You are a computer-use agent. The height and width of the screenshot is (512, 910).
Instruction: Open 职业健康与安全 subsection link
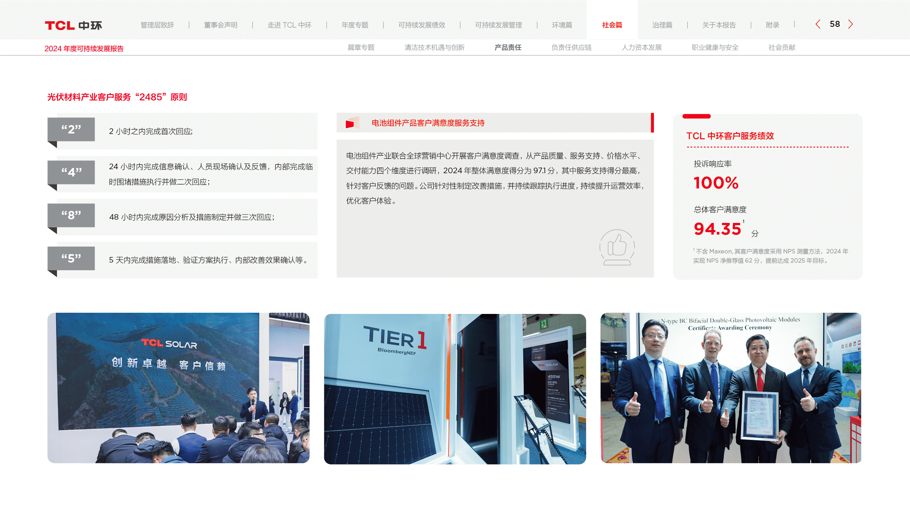715,48
